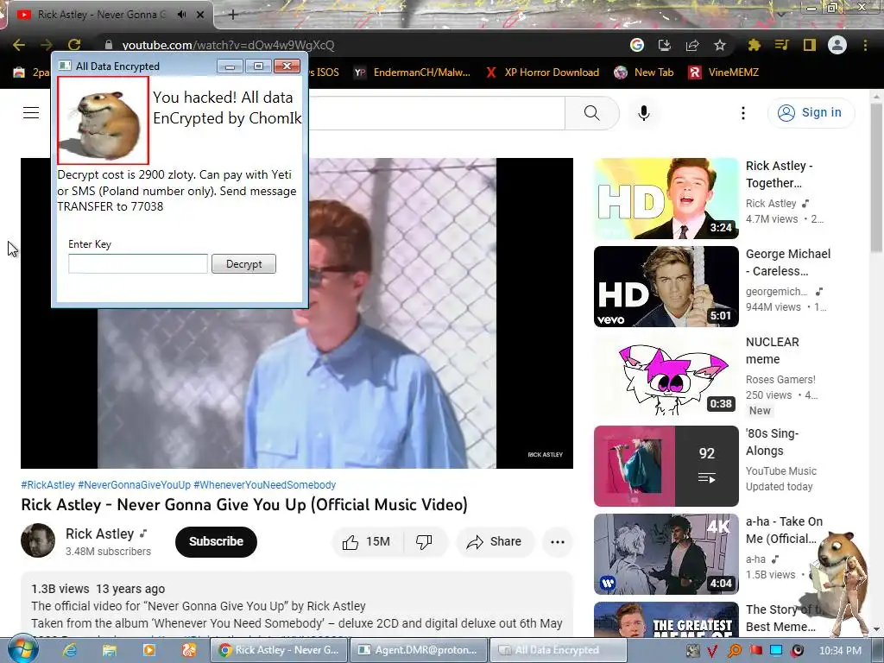Click the #WheneverYouNeedSomebody hashtag
This screenshot has height=663, width=884.
point(264,485)
